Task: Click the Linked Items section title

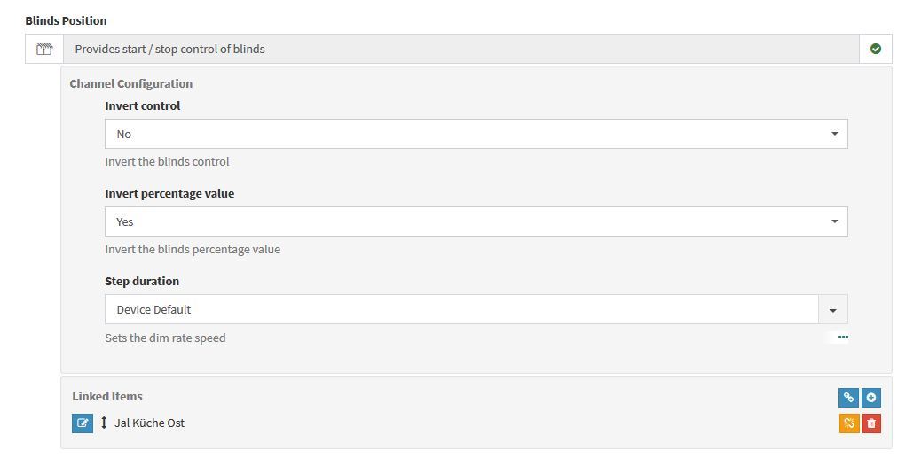Action: tap(107, 397)
